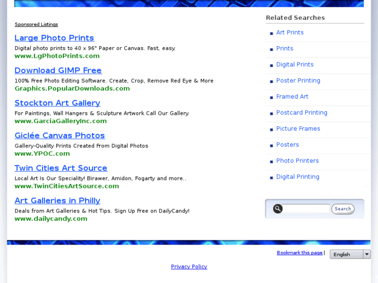Viewport: 378px width, 283px height.
Task: Click the www.dailycandy.com URL
Action: coord(51,219)
